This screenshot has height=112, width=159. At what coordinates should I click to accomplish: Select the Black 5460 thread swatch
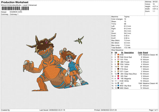pyautogui.click(x=118, y=88)
